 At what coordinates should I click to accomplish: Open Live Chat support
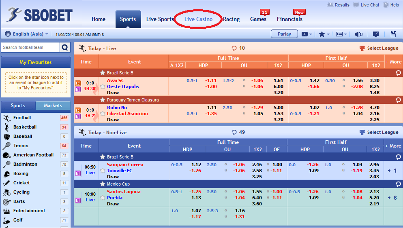pos(366,5)
